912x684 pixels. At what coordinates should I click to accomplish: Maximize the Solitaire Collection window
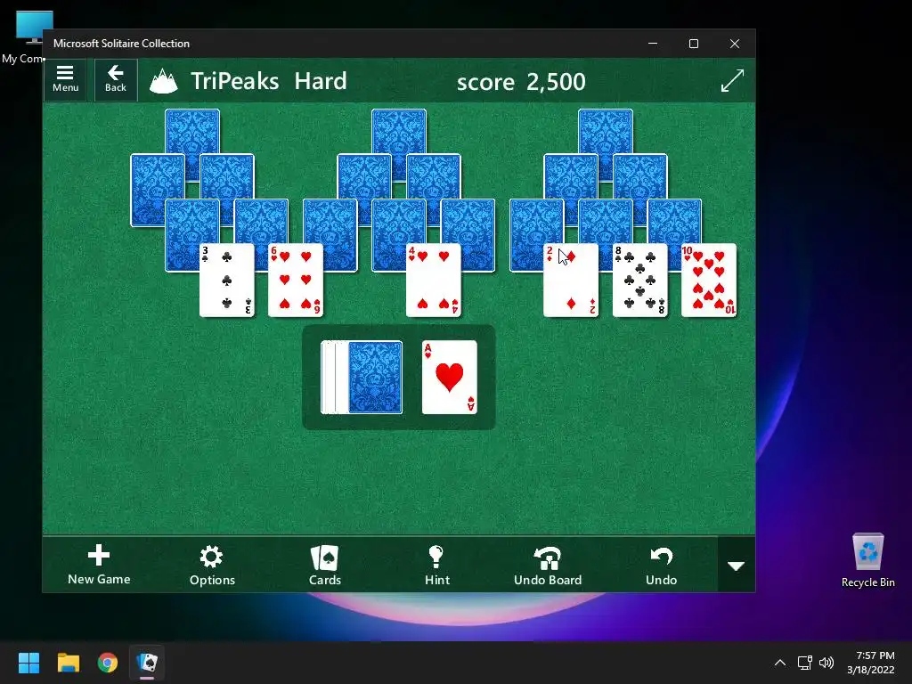click(693, 44)
